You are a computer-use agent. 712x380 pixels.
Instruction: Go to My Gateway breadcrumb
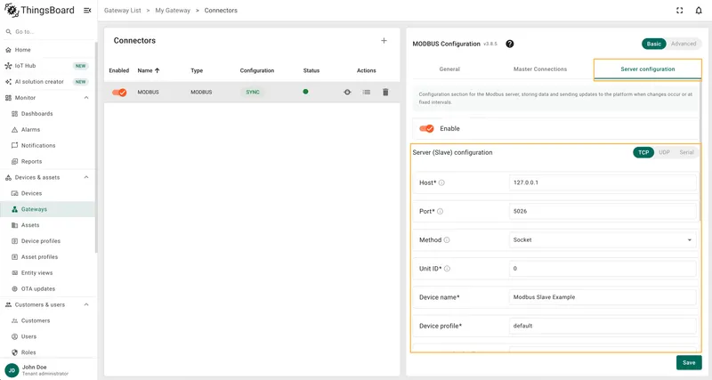coord(173,11)
